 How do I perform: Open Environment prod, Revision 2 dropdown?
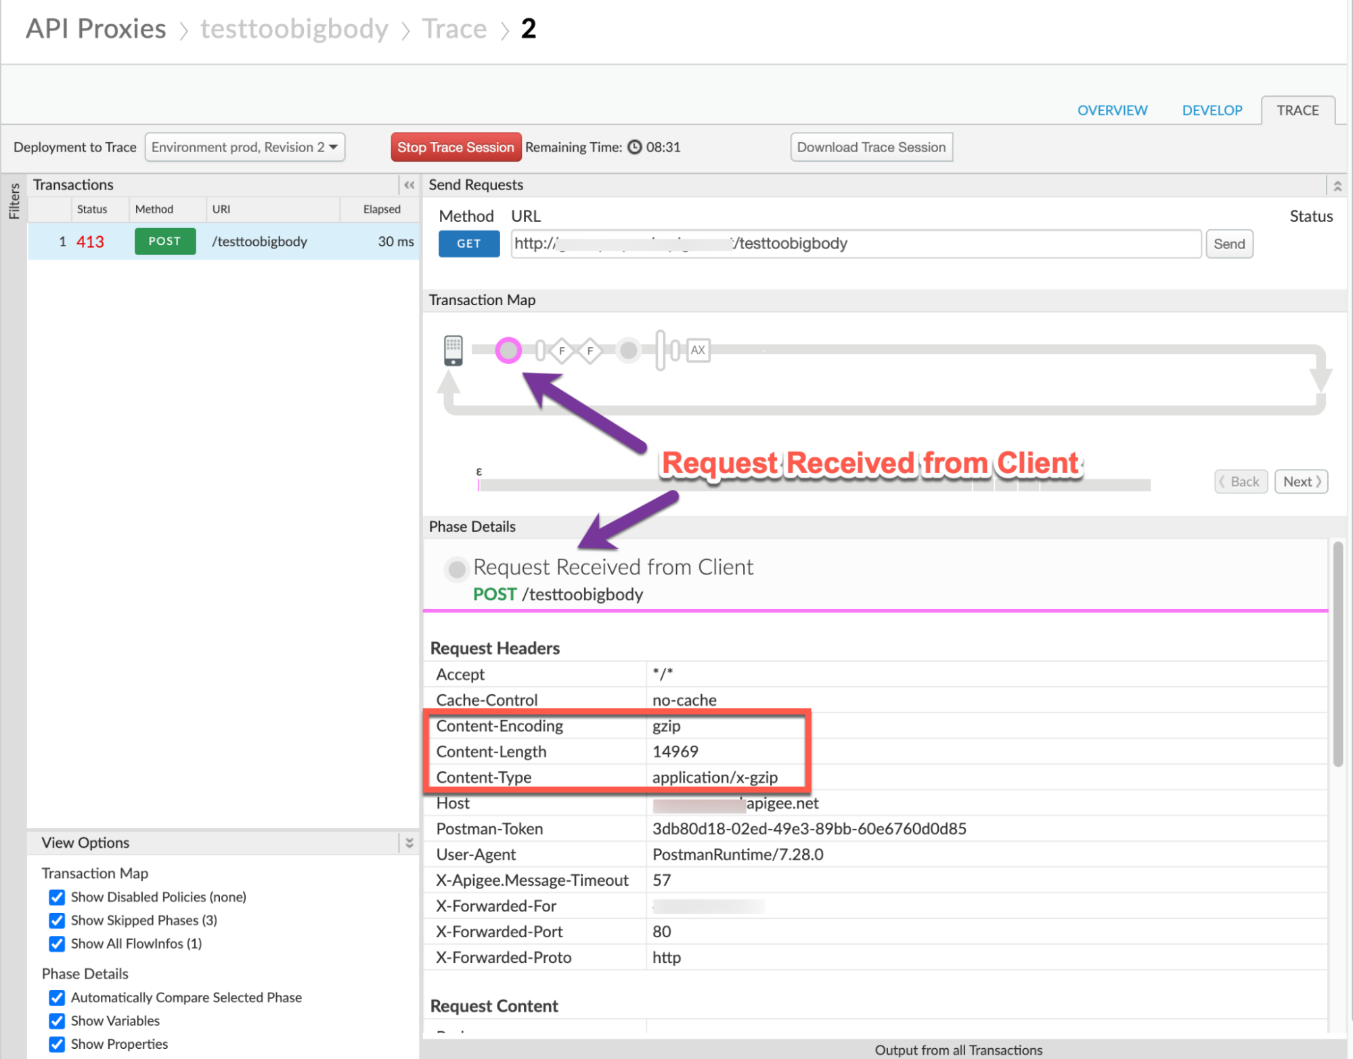point(244,148)
